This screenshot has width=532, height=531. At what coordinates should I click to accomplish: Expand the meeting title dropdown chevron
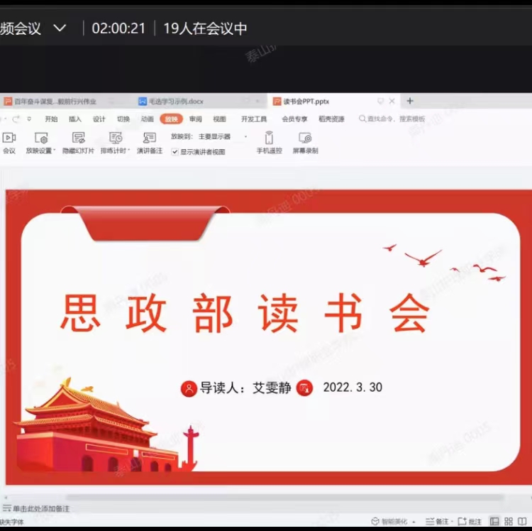[60, 28]
